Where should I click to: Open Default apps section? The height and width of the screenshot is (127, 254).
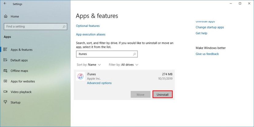pyautogui.click(x=19, y=60)
